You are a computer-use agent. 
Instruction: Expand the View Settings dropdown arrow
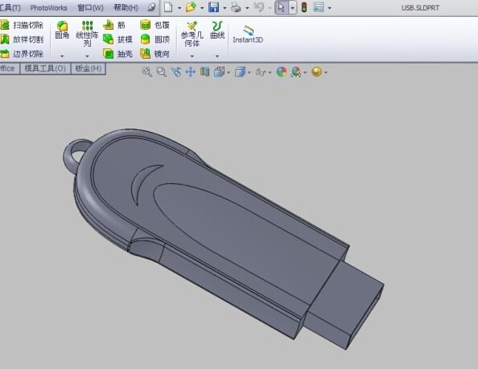(x=326, y=73)
